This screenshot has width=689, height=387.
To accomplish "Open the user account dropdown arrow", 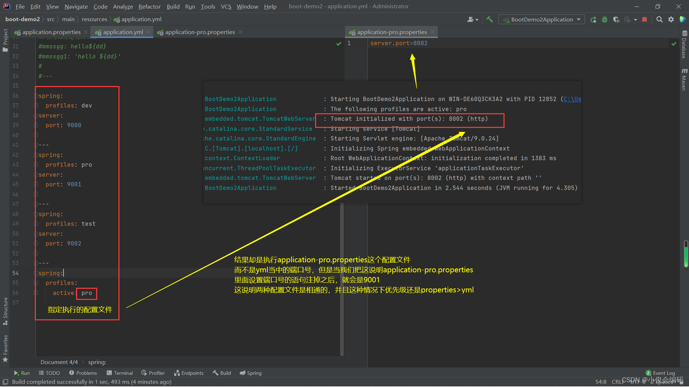I will pyautogui.click(x=477, y=19).
